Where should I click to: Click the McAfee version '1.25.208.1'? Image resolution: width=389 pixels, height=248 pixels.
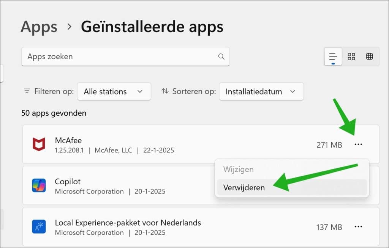click(69, 151)
